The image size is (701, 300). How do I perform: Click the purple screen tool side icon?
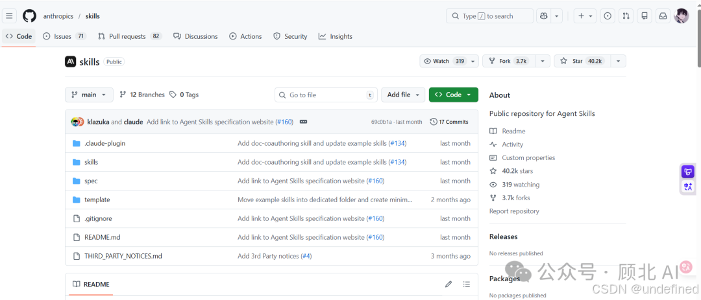pyautogui.click(x=687, y=172)
